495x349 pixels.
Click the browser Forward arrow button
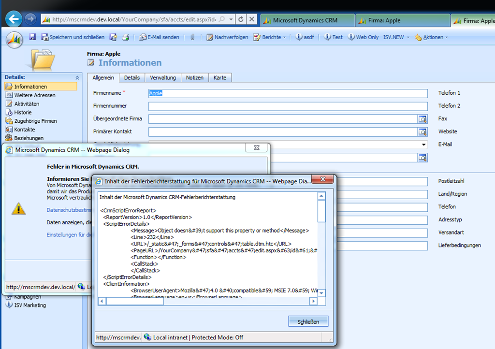(30, 19)
